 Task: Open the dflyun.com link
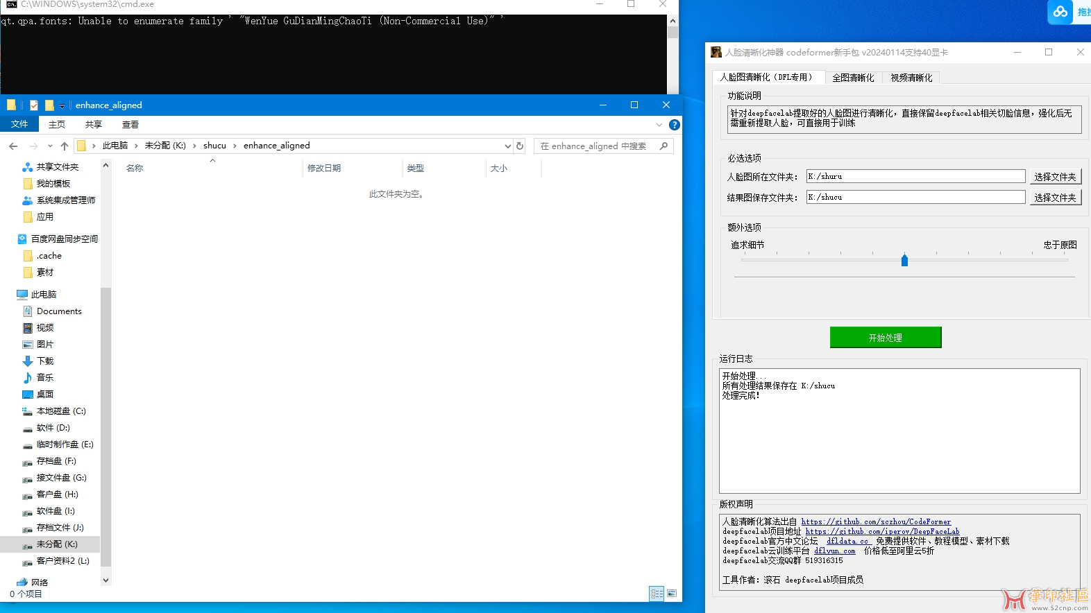[835, 551]
